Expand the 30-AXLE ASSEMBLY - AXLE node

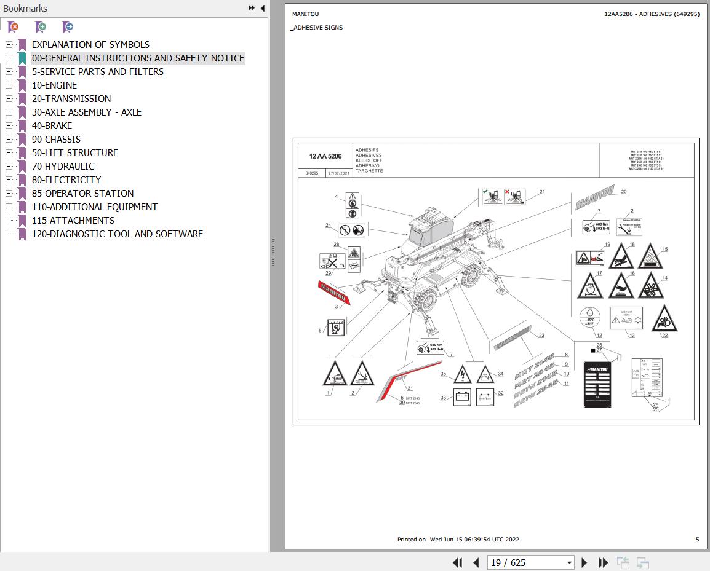9,112
